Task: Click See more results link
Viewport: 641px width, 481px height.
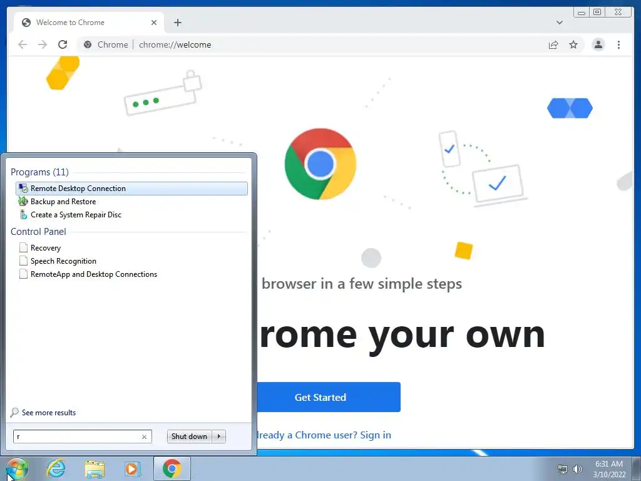Action: pyautogui.click(x=49, y=412)
